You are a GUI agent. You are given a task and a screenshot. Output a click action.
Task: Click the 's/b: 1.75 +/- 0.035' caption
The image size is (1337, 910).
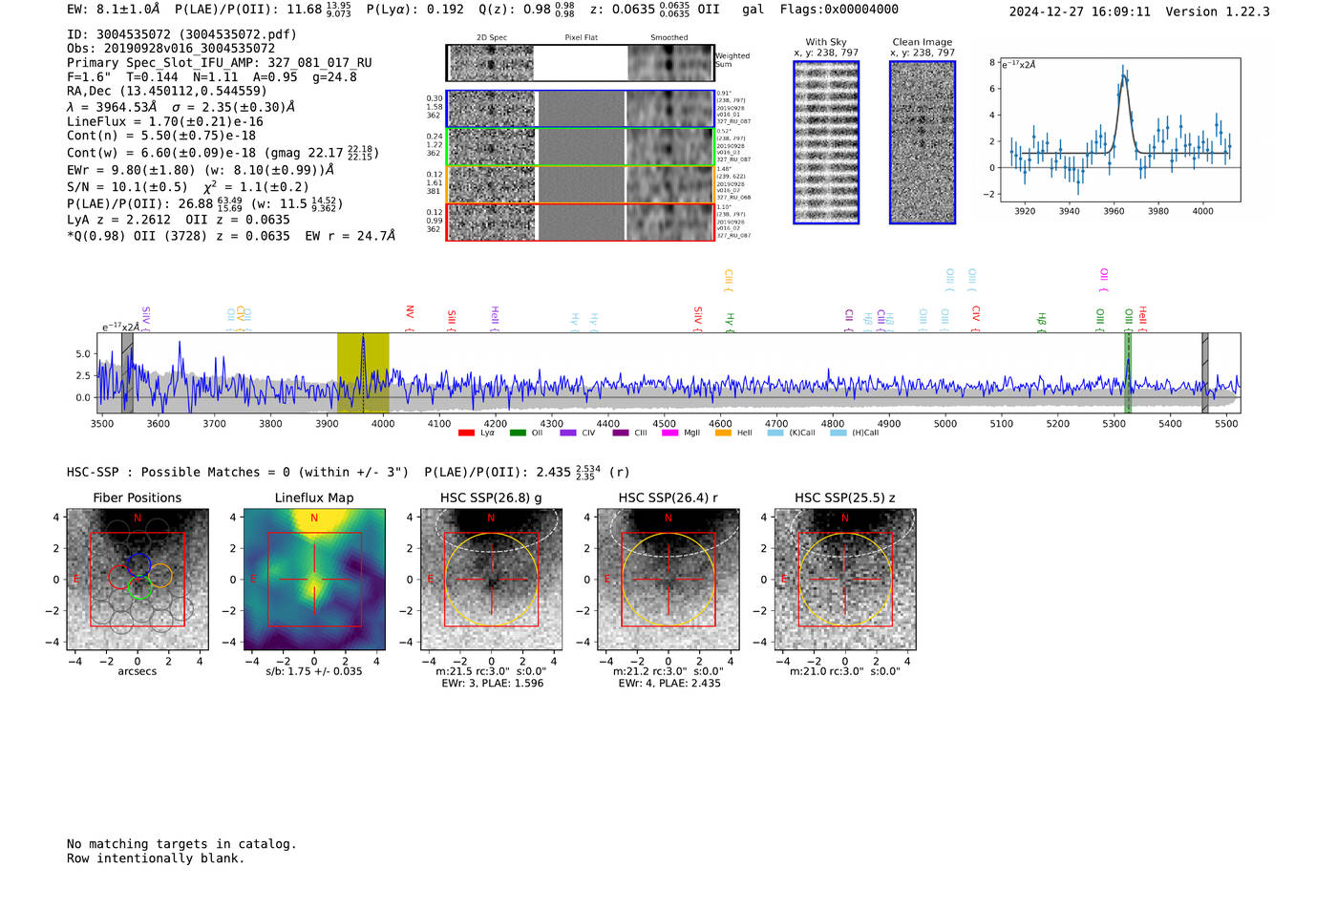pyautogui.click(x=314, y=671)
